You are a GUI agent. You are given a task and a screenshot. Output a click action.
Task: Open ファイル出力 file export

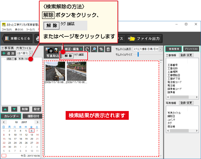[x=144, y=39]
